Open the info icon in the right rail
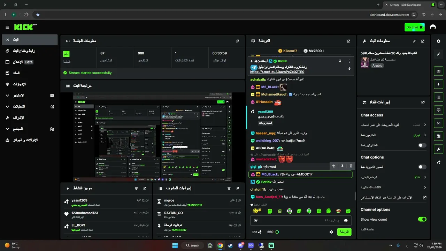This screenshot has width=446, height=251. (438, 41)
